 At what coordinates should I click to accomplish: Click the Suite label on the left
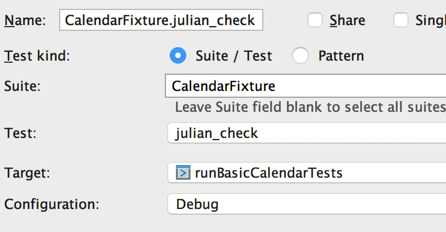[x=22, y=86]
